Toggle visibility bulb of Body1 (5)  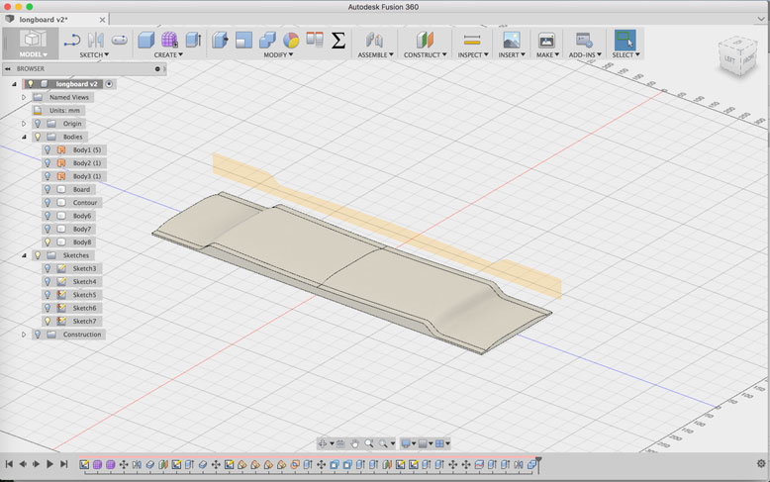tap(48, 149)
